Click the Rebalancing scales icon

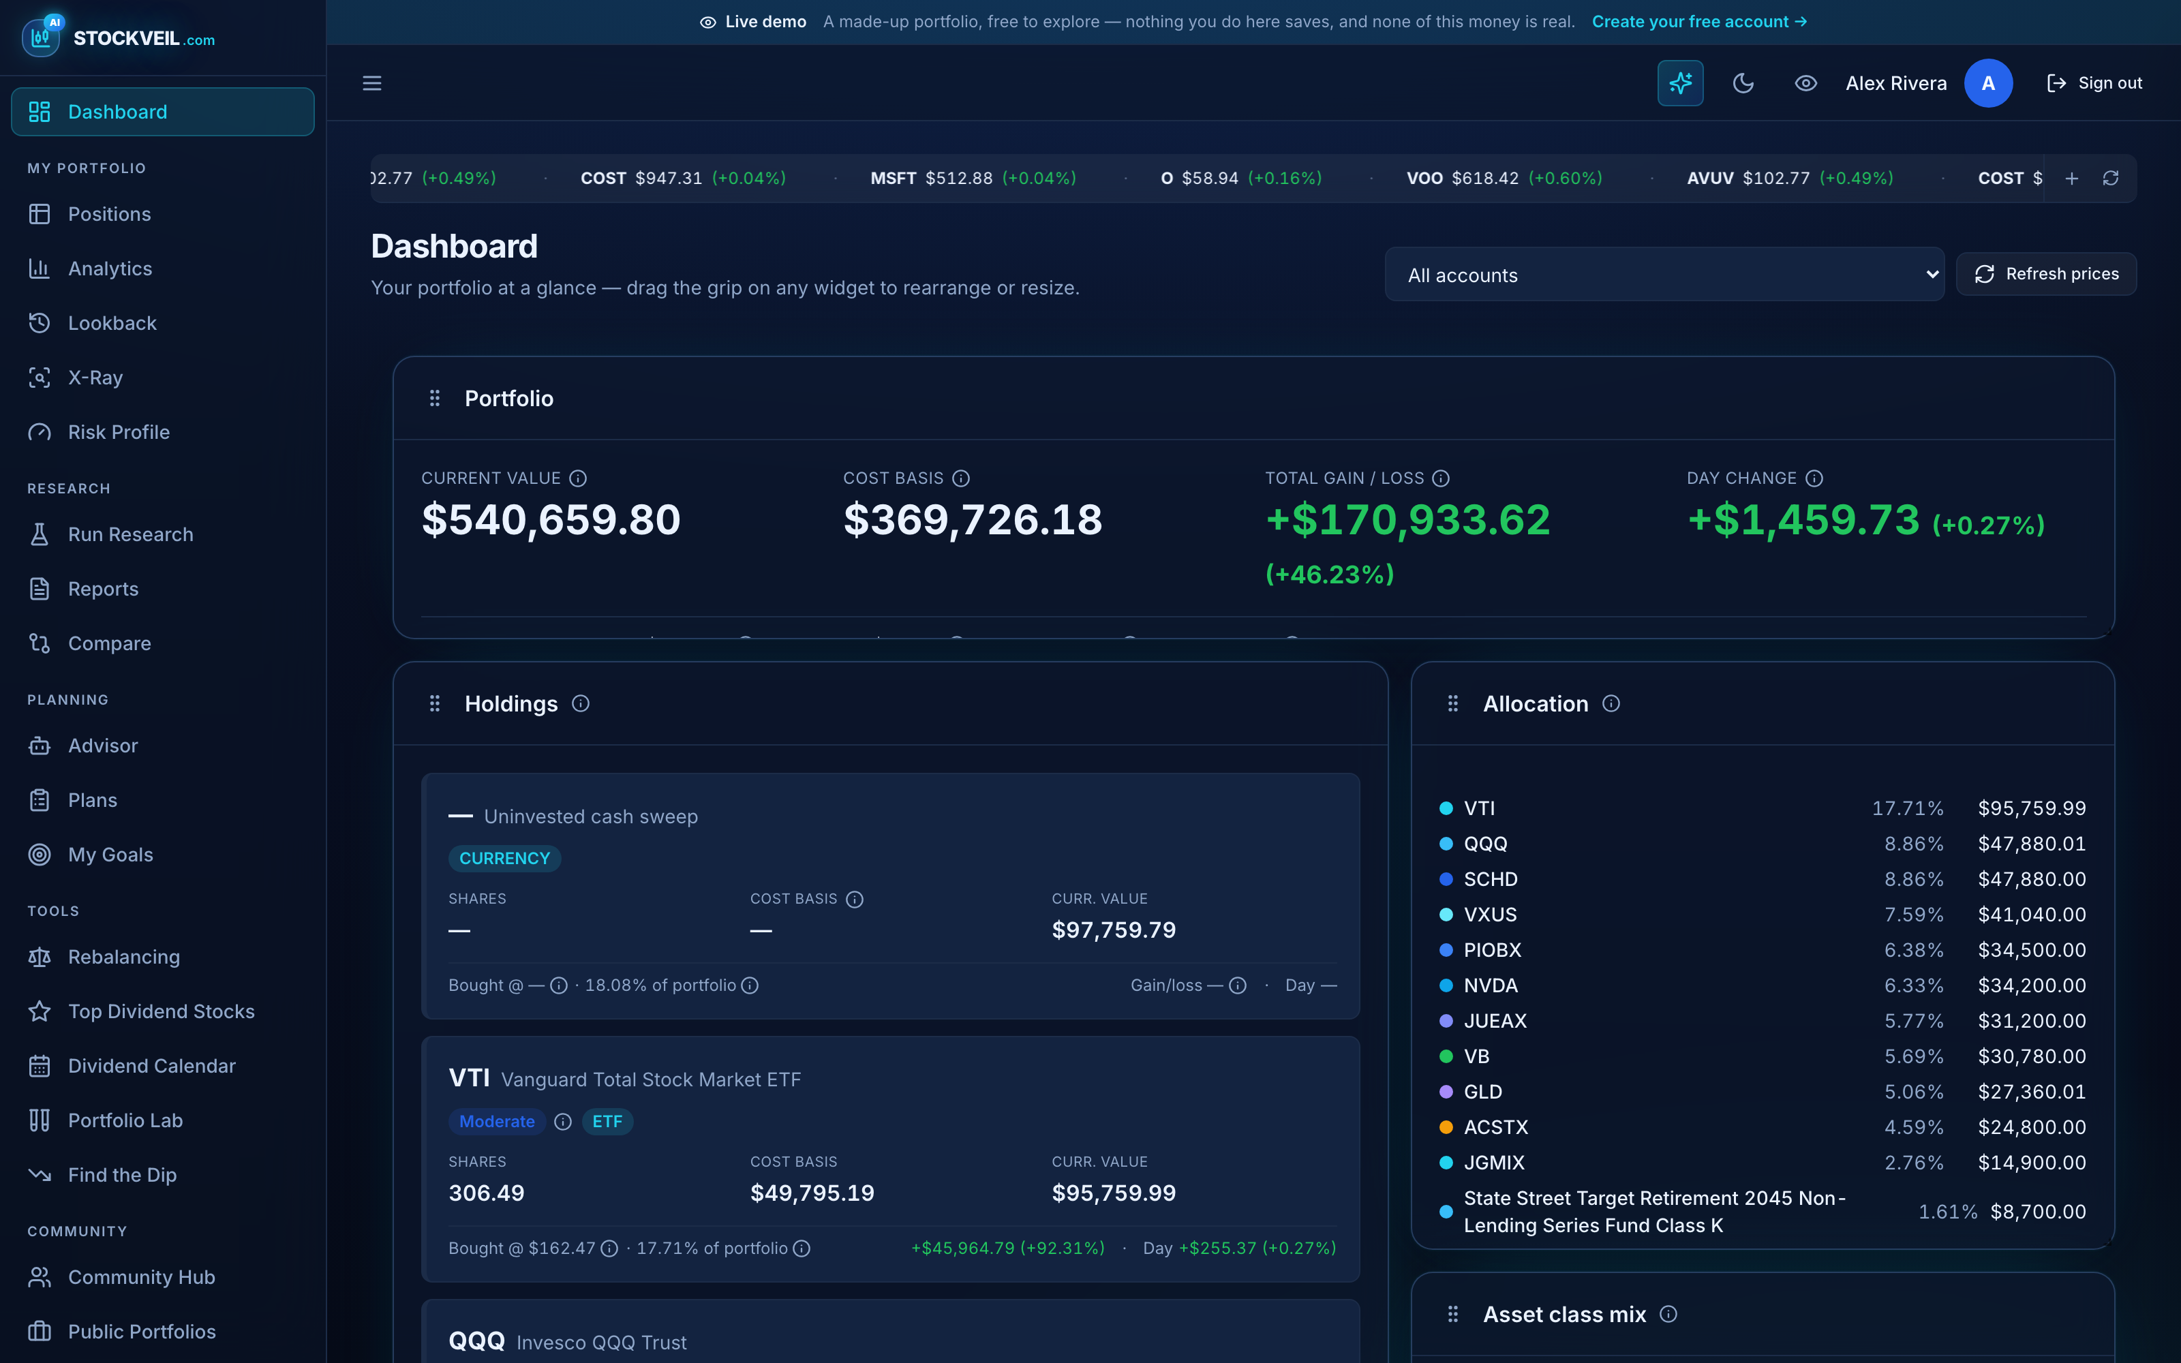[x=40, y=958]
